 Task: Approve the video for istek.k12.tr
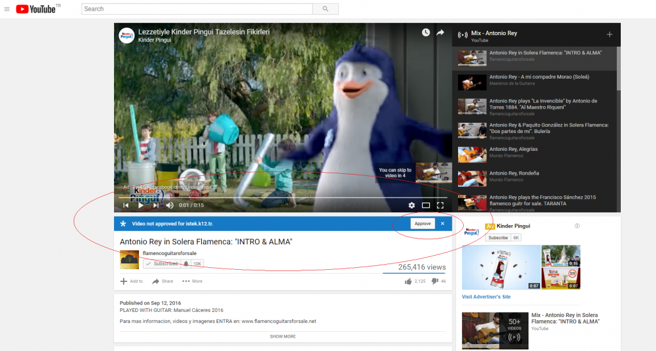pyautogui.click(x=423, y=224)
